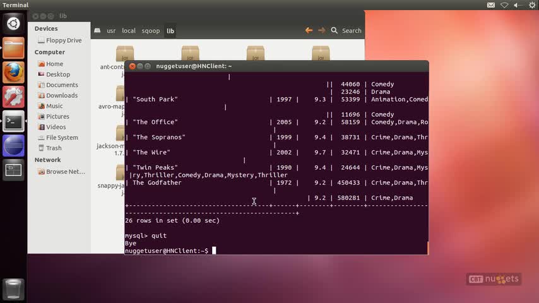The width and height of the screenshot is (539, 303).
Task: Open the workspace switcher launcher icon
Action: [x=13, y=170]
